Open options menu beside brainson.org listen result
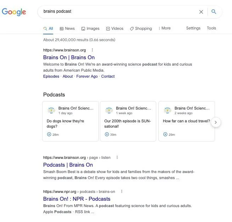The image size is (232, 222). point(117,157)
